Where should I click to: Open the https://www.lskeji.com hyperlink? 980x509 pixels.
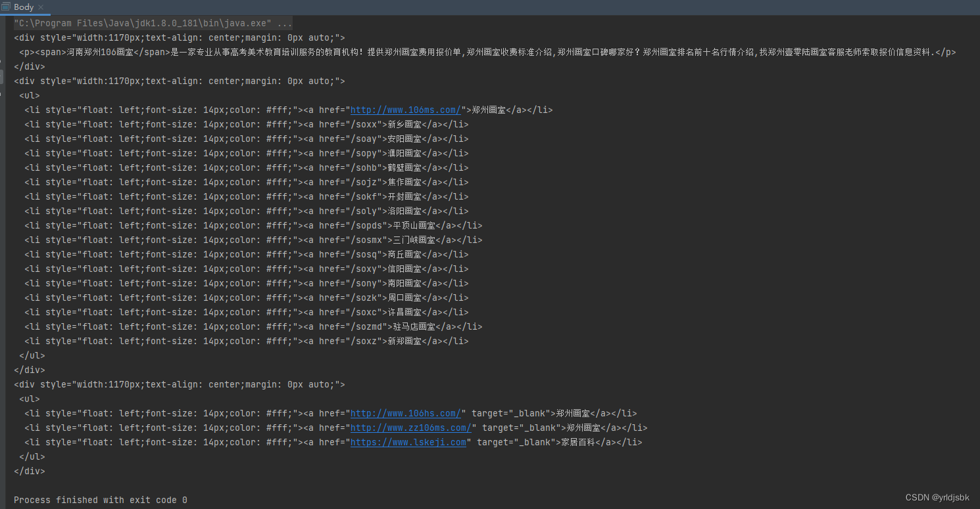tap(408, 442)
